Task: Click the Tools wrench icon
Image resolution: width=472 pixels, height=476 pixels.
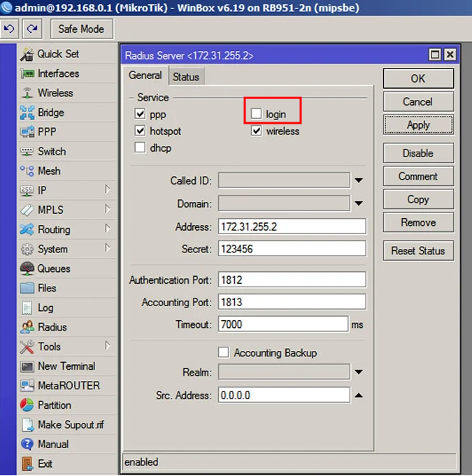Action: point(27,347)
